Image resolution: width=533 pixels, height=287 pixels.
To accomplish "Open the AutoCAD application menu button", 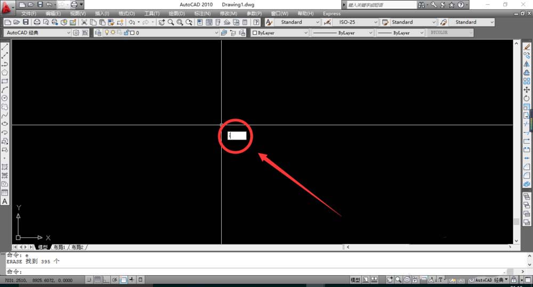I will (x=7, y=7).
